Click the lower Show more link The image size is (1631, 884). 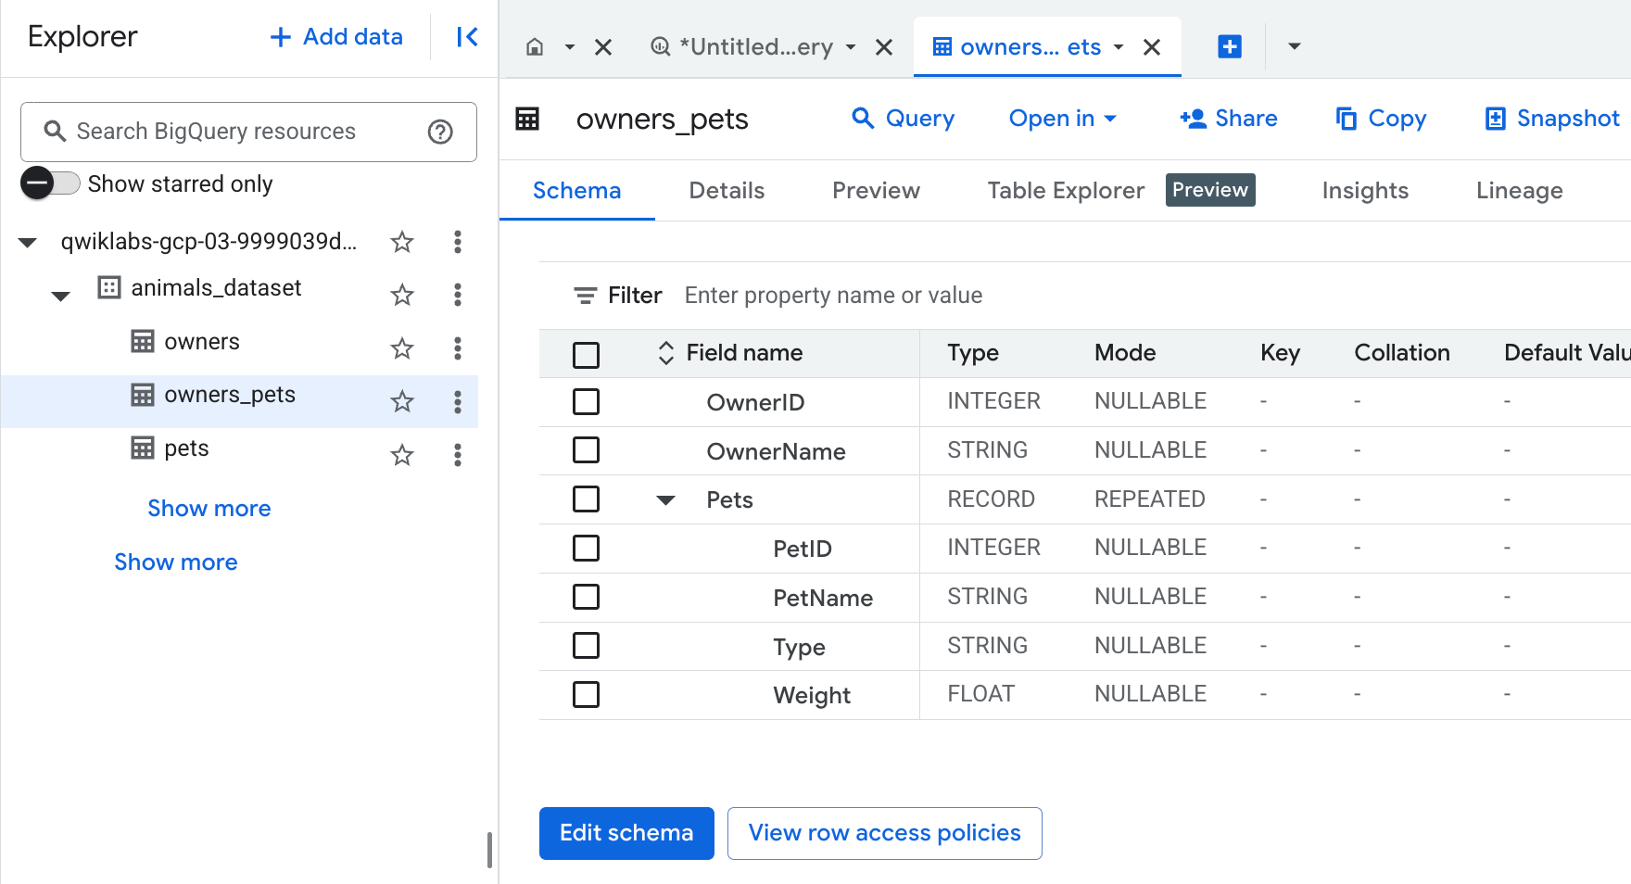[x=176, y=562]
